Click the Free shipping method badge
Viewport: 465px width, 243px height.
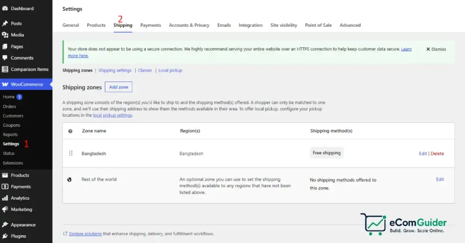click(x=326, y=153)
